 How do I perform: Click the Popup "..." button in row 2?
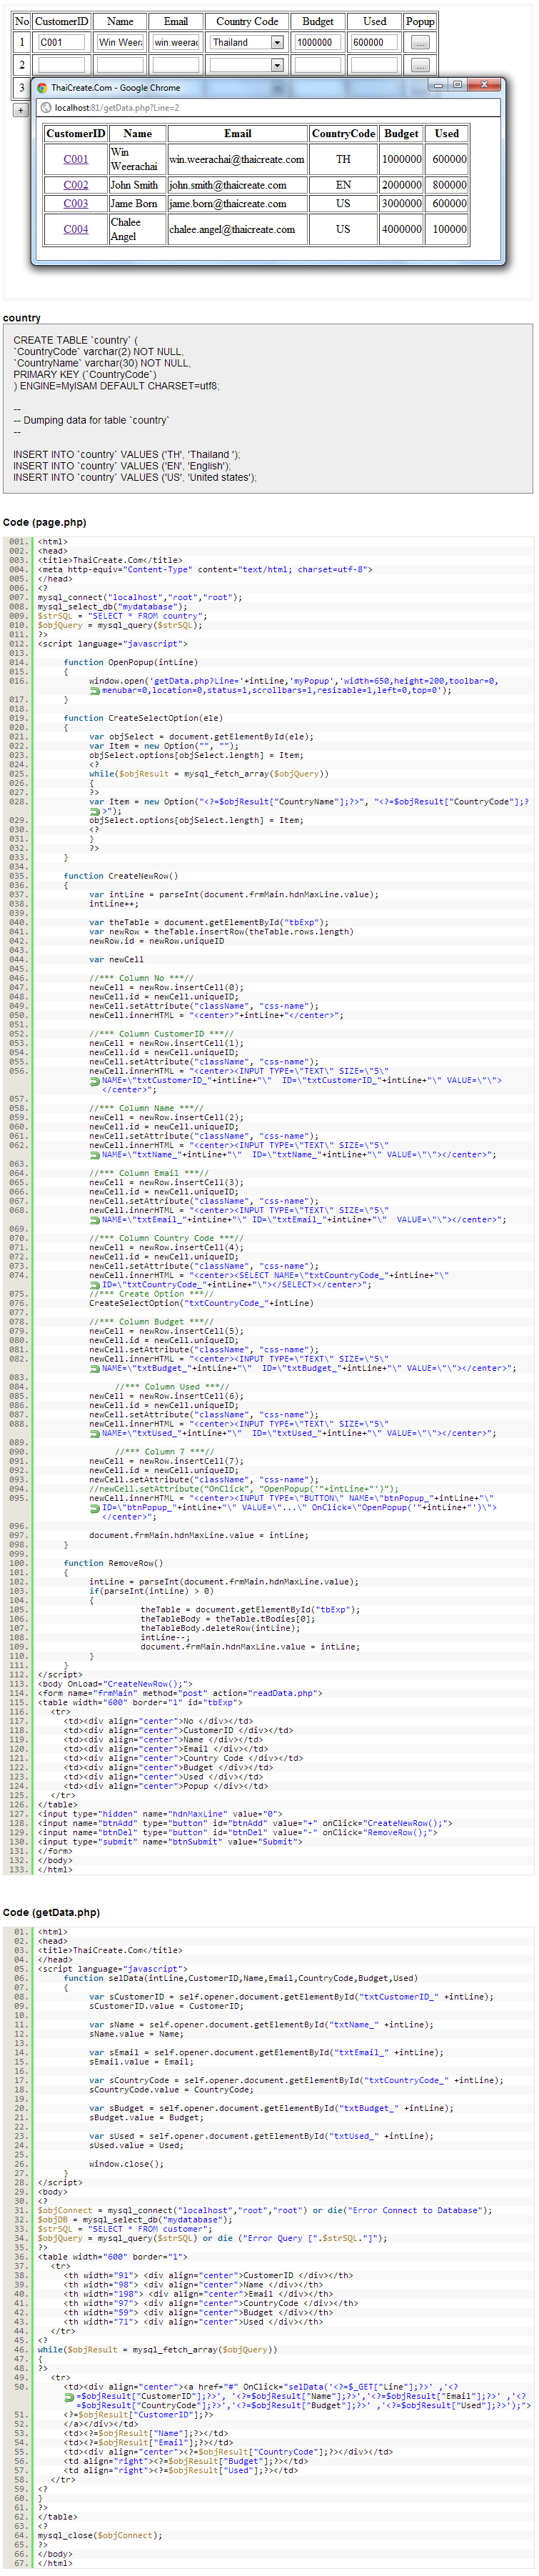[x=420, y=65]
